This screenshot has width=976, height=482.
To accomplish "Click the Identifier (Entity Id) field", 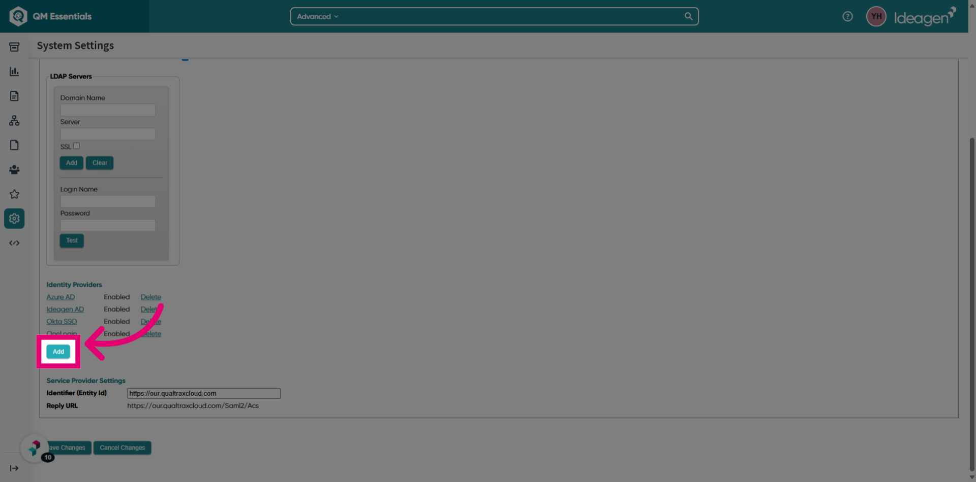I will (x=203, y=393).
